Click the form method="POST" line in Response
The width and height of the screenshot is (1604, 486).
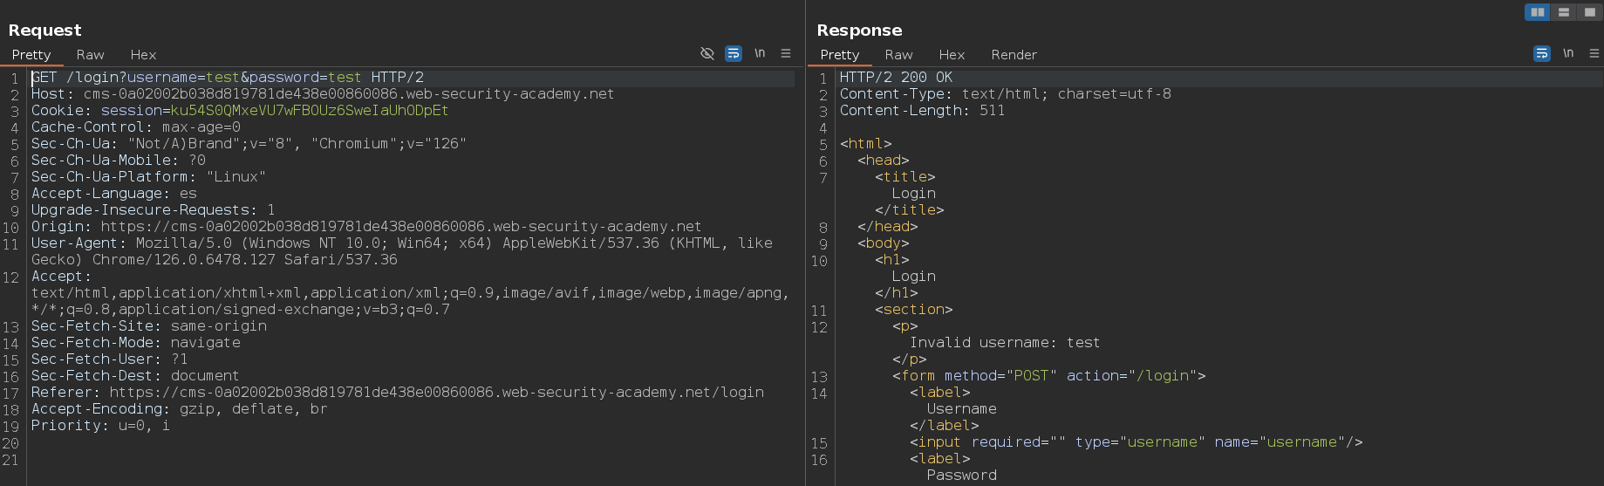point(1049,376)
